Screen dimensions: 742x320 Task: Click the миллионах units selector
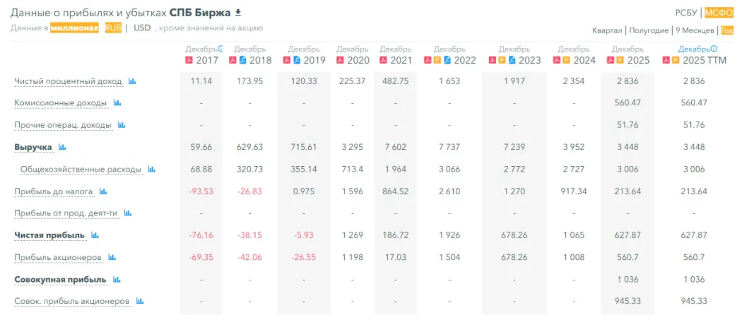(x=75, y=28)
